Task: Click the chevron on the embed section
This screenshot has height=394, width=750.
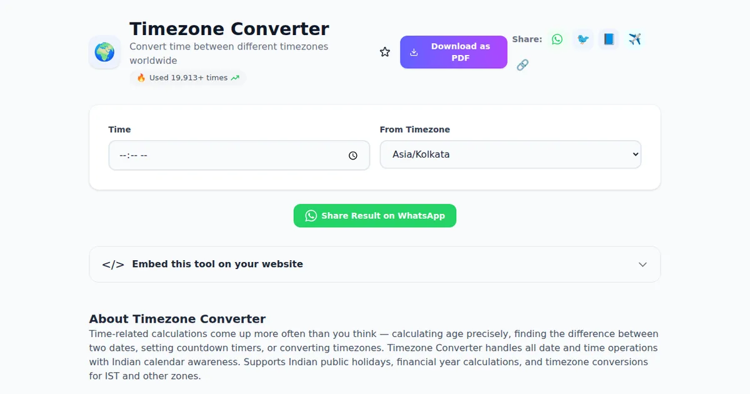Action: [642, 264]
